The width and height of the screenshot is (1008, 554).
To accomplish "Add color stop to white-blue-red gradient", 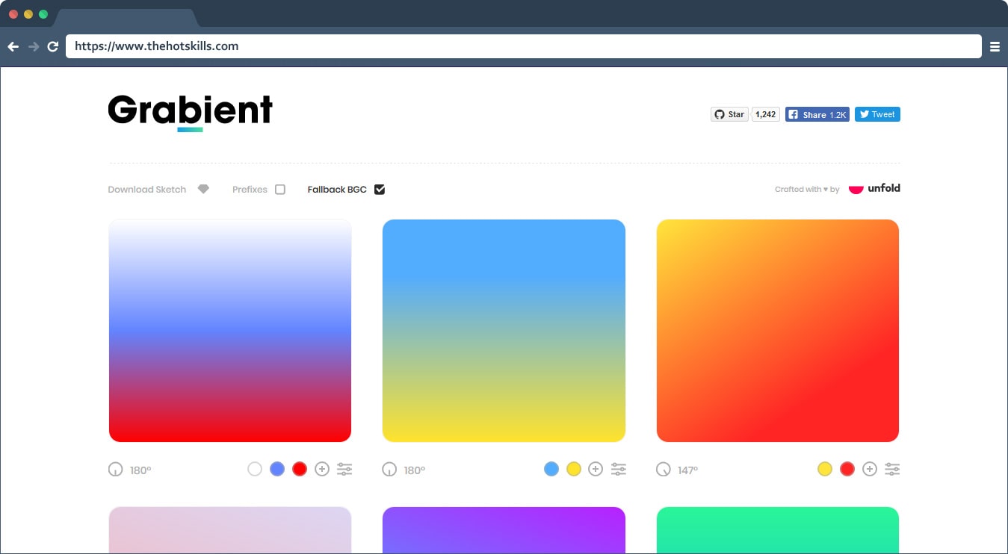I will 322,469.
